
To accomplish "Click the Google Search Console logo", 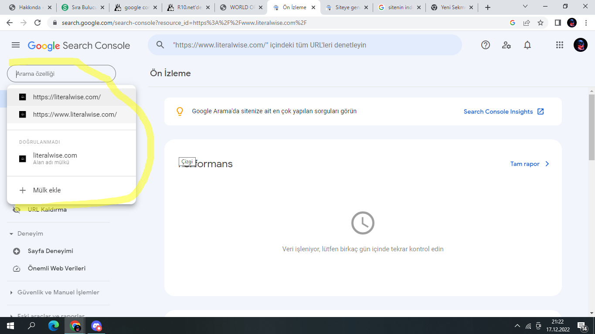I will click(x=79, y=45).
